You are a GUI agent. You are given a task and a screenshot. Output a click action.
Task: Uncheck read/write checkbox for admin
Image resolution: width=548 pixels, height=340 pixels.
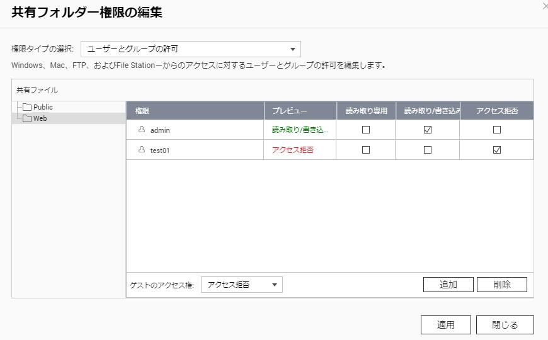(x=428, y=130)
